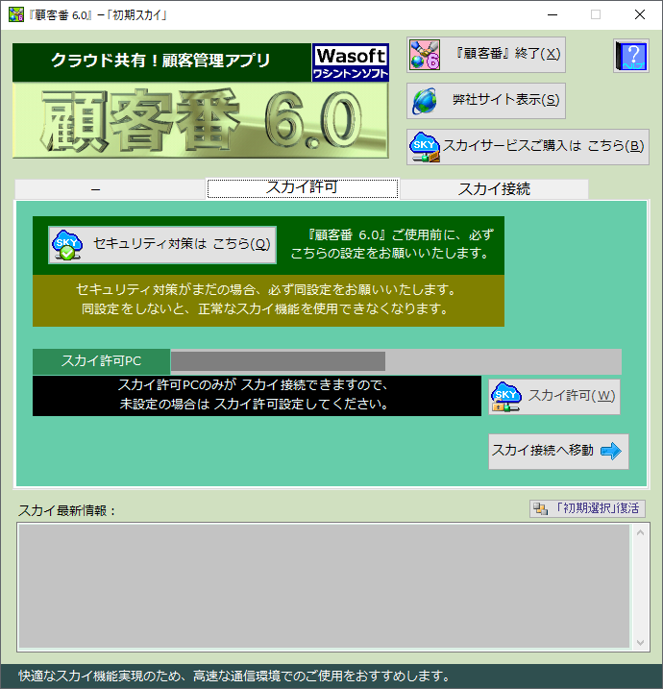Select the スカイ許可 tab
The height and width of the screenshot is (689, 663).
click(x=303, y=188)
